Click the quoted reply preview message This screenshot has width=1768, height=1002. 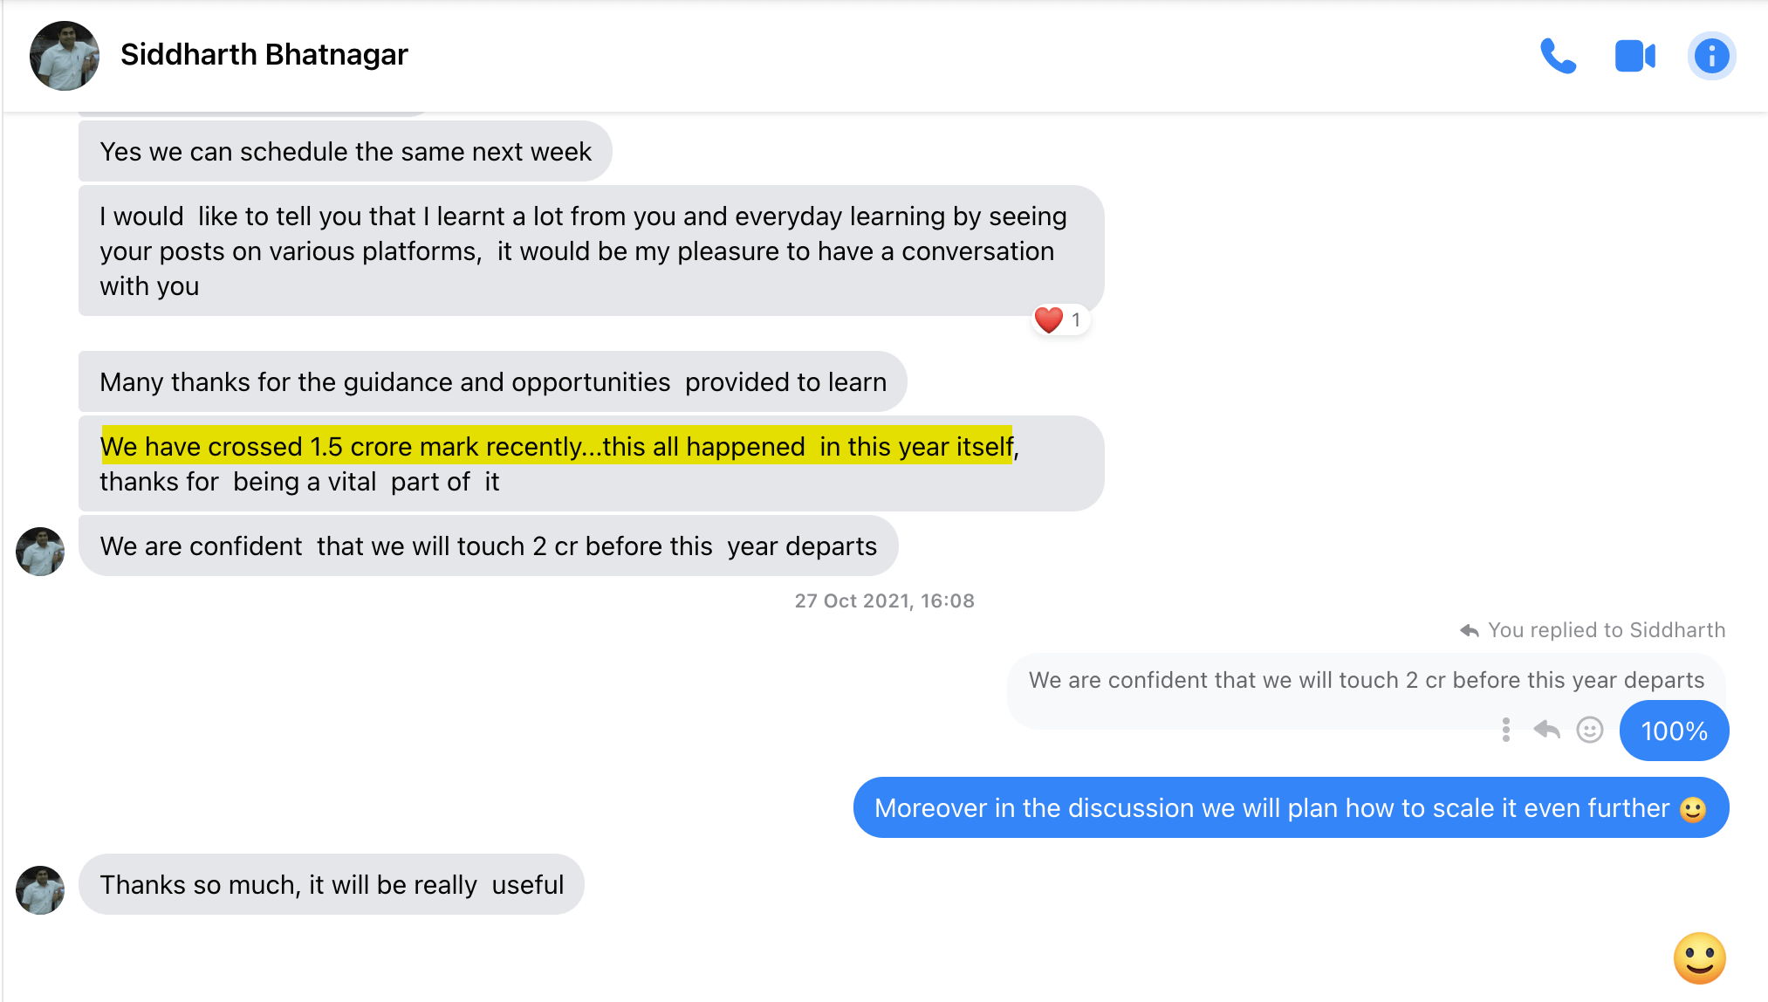(x=1365, y=680)
